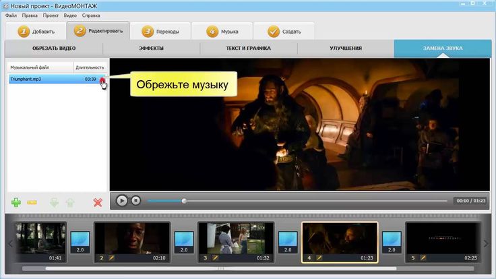This screenshot has width=496, height=279.
Task: Click the edit pencil icon on clip 3
Action: [x=215, y=258]
